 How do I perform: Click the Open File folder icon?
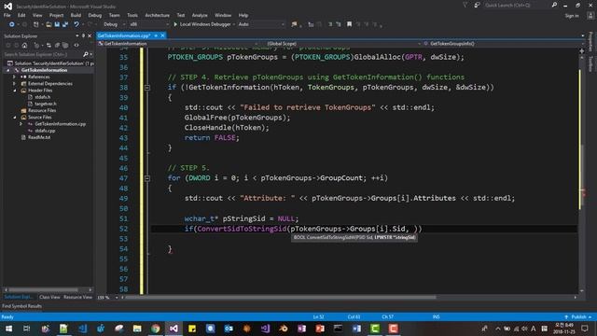(x=49, y=24)
